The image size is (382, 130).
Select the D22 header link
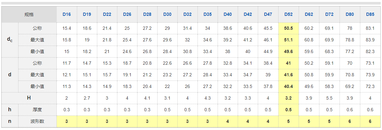point(107,14)
